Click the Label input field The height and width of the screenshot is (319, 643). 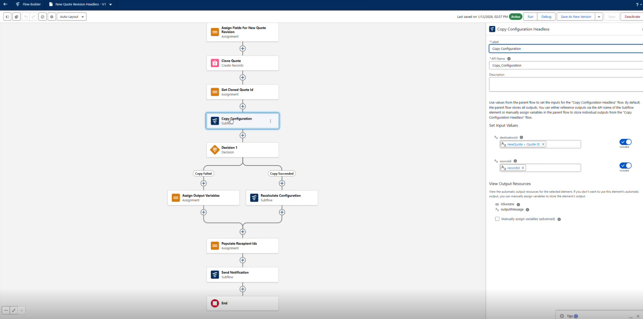coord(566,49)
